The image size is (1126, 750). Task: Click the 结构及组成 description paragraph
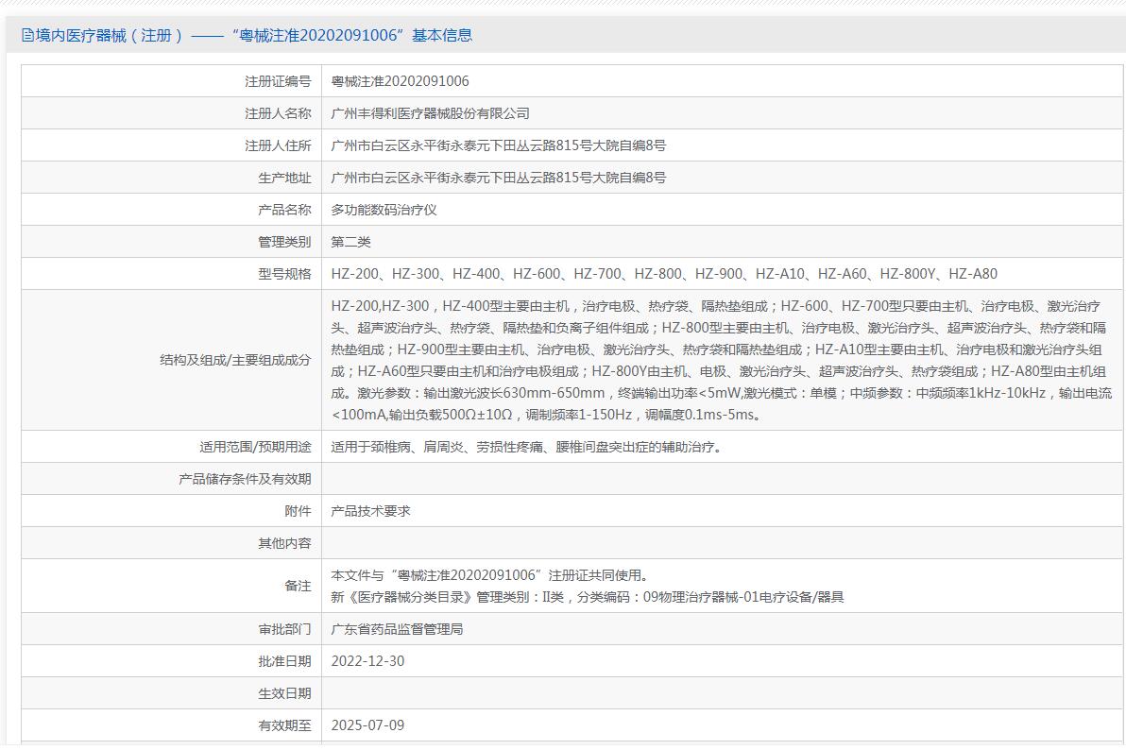pos(721,360)
